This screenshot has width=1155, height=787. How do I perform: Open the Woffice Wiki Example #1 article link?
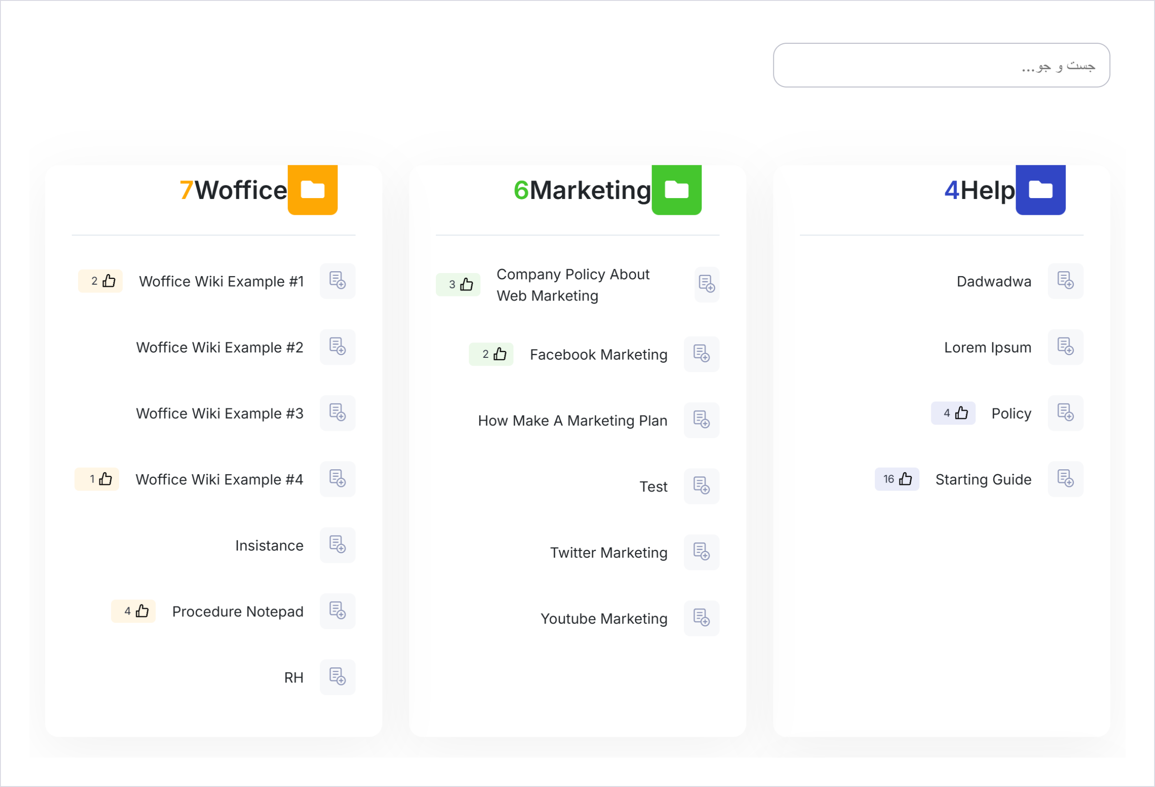click(221, 282)
